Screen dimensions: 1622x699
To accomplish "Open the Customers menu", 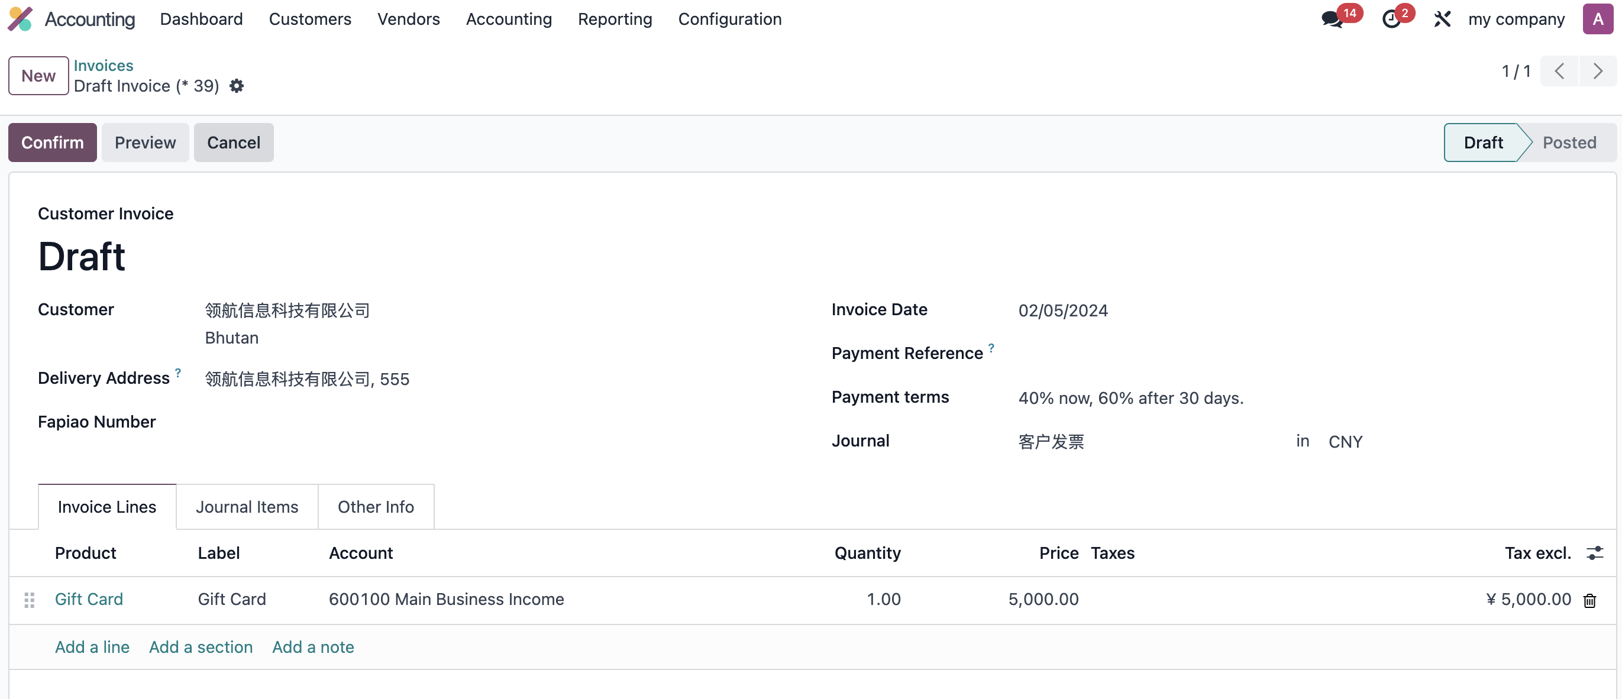I will pyautogui.click(x=310, y=19).
